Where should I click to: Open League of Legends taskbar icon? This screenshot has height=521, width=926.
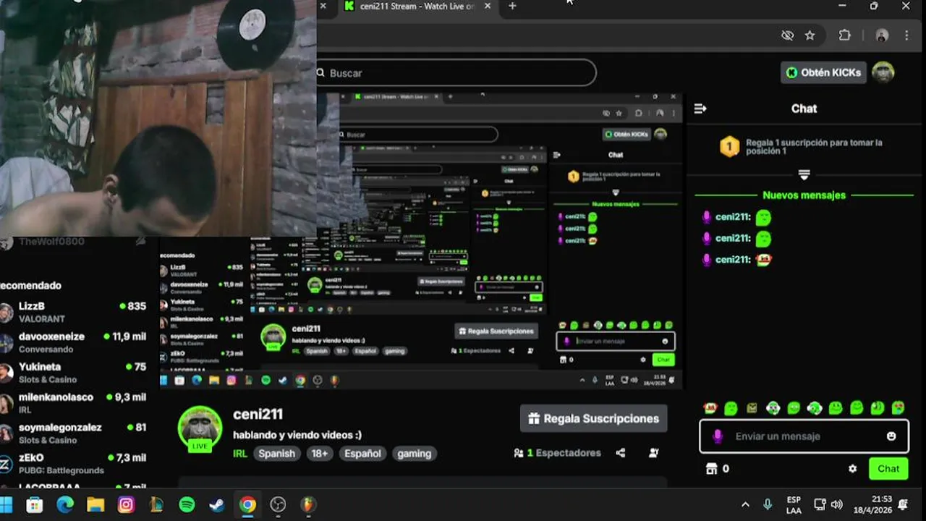click(x=156, y=504)
